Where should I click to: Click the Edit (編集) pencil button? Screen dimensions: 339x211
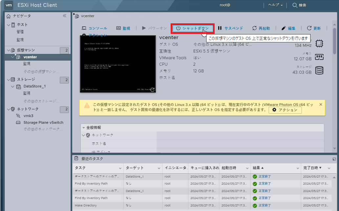(x=288, y=28)
